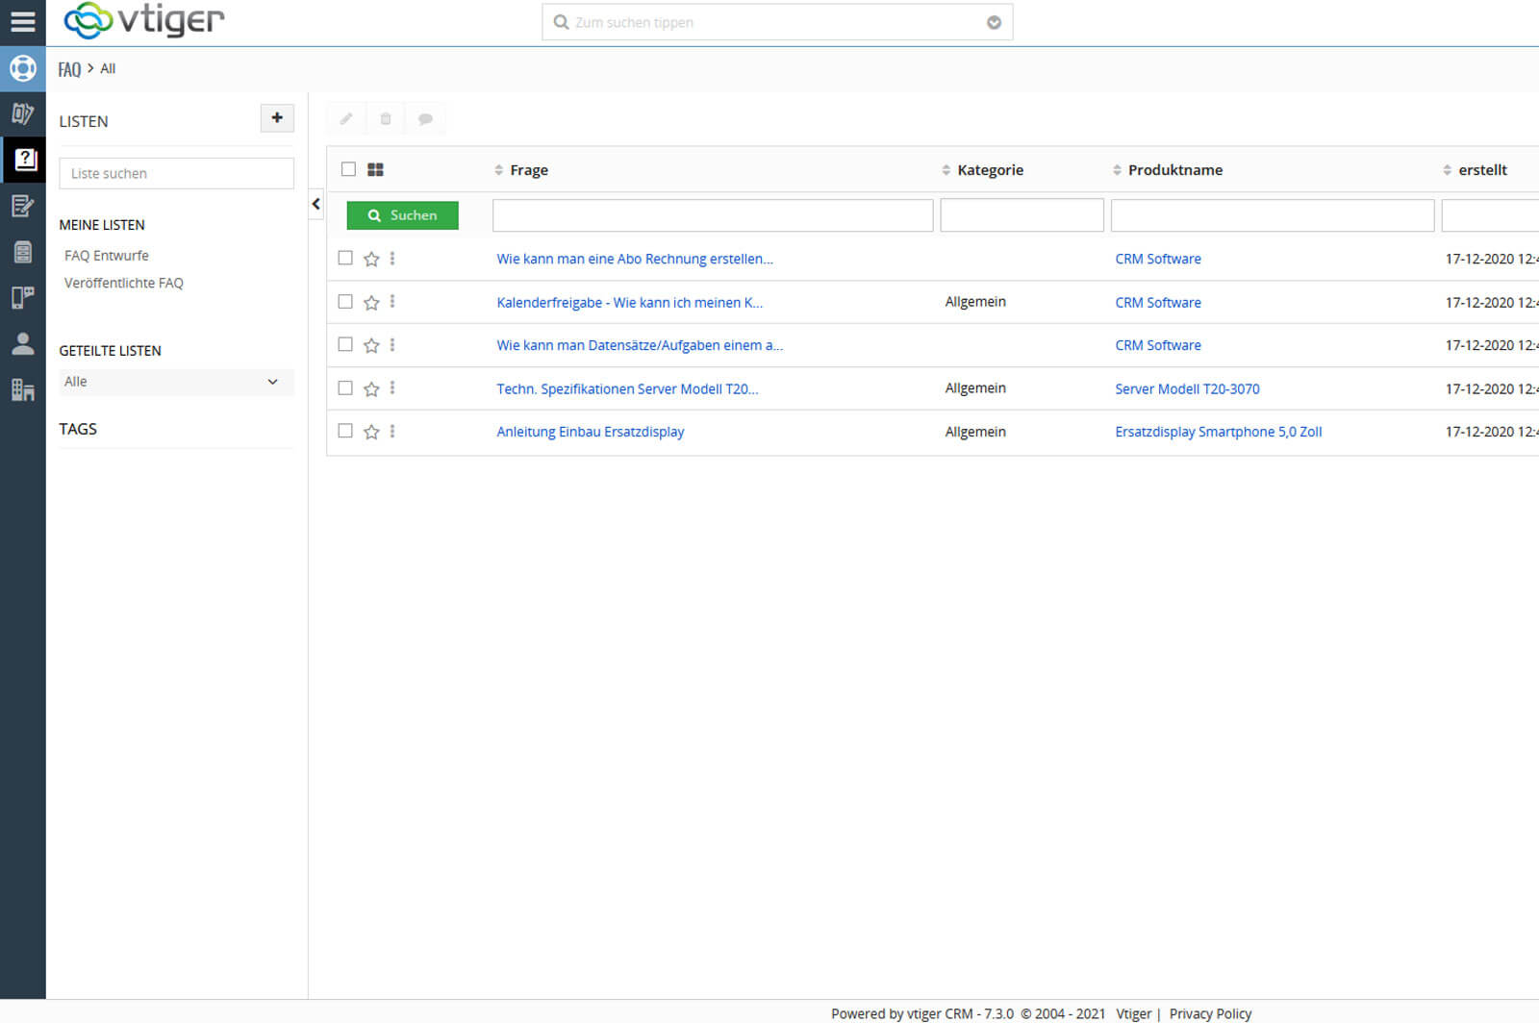Open the global search options dropdown arrow
Image resolution: width=1539 pixels, height=1023 pixels.
pos(994,23)
